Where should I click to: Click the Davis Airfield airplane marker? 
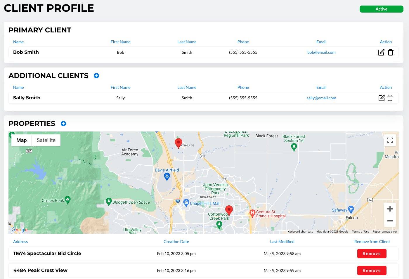point(167,176)
